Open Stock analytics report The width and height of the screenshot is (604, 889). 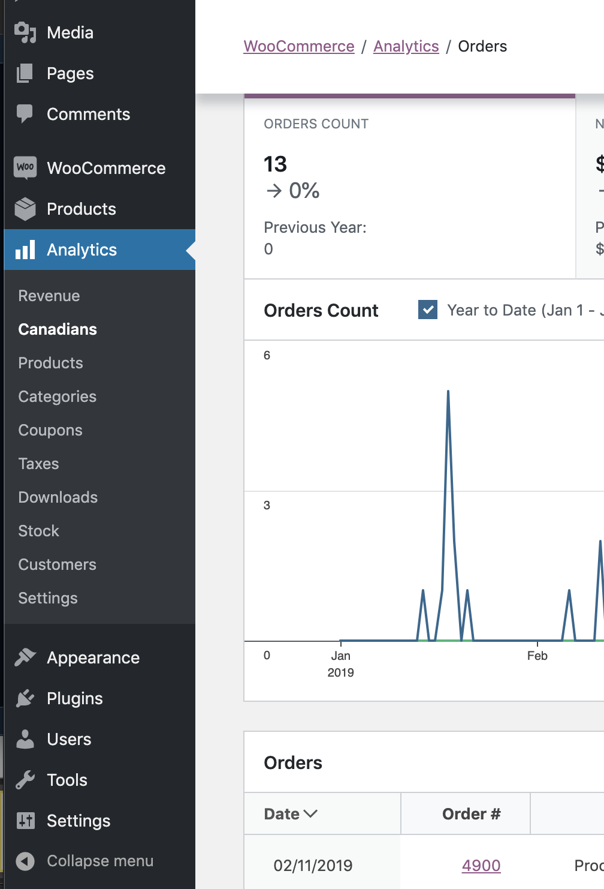pos(39,531)
